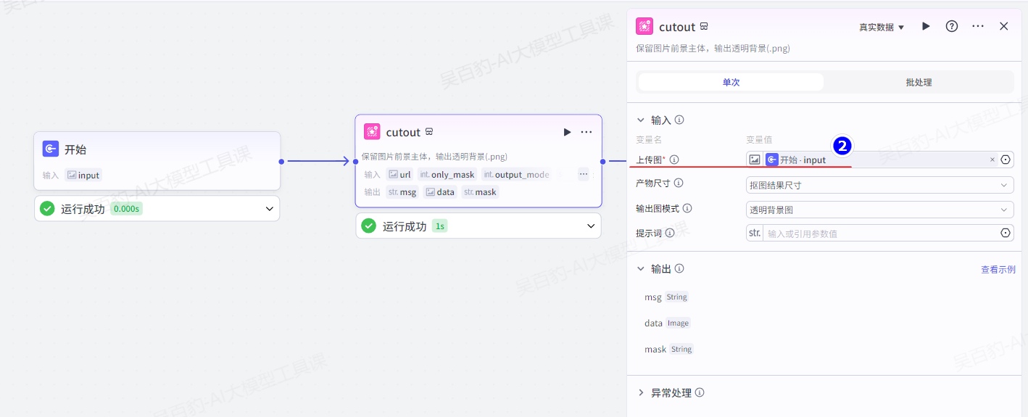Open 查看示例 link
Viewport: 1028px width, 417px height.
click(x=998, y=269)
